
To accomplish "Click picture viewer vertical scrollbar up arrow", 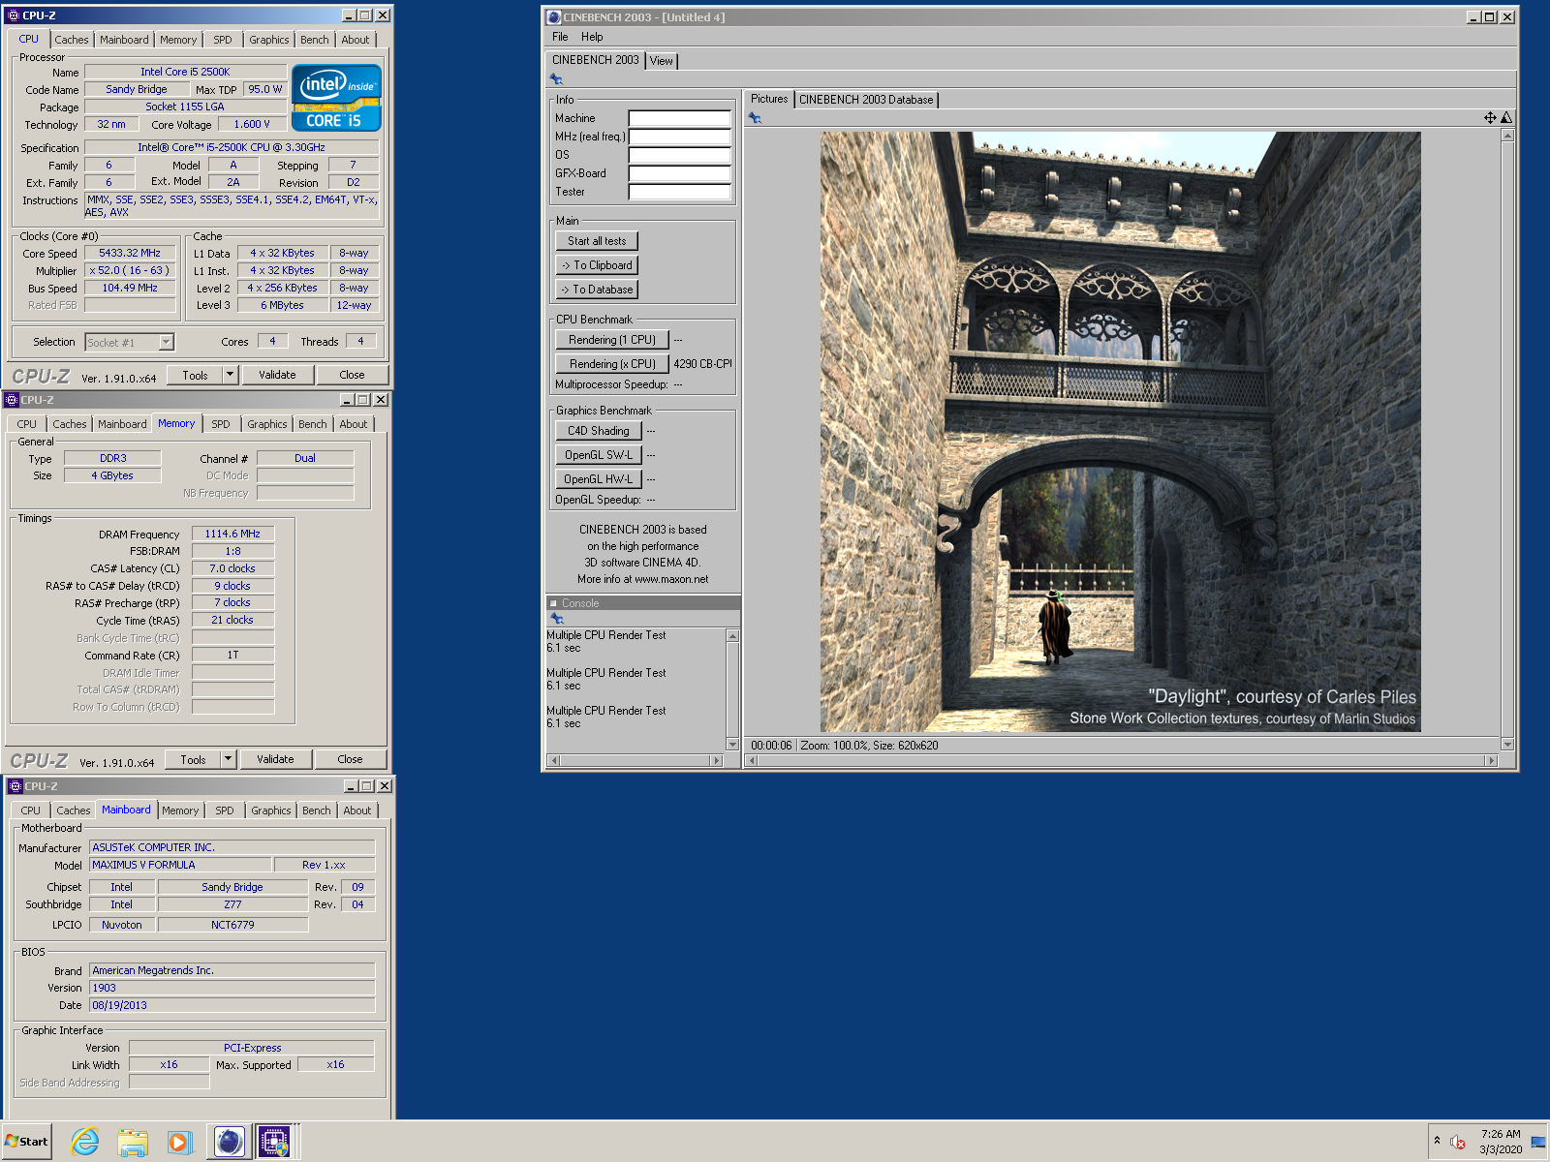I will pos(1507,136).
